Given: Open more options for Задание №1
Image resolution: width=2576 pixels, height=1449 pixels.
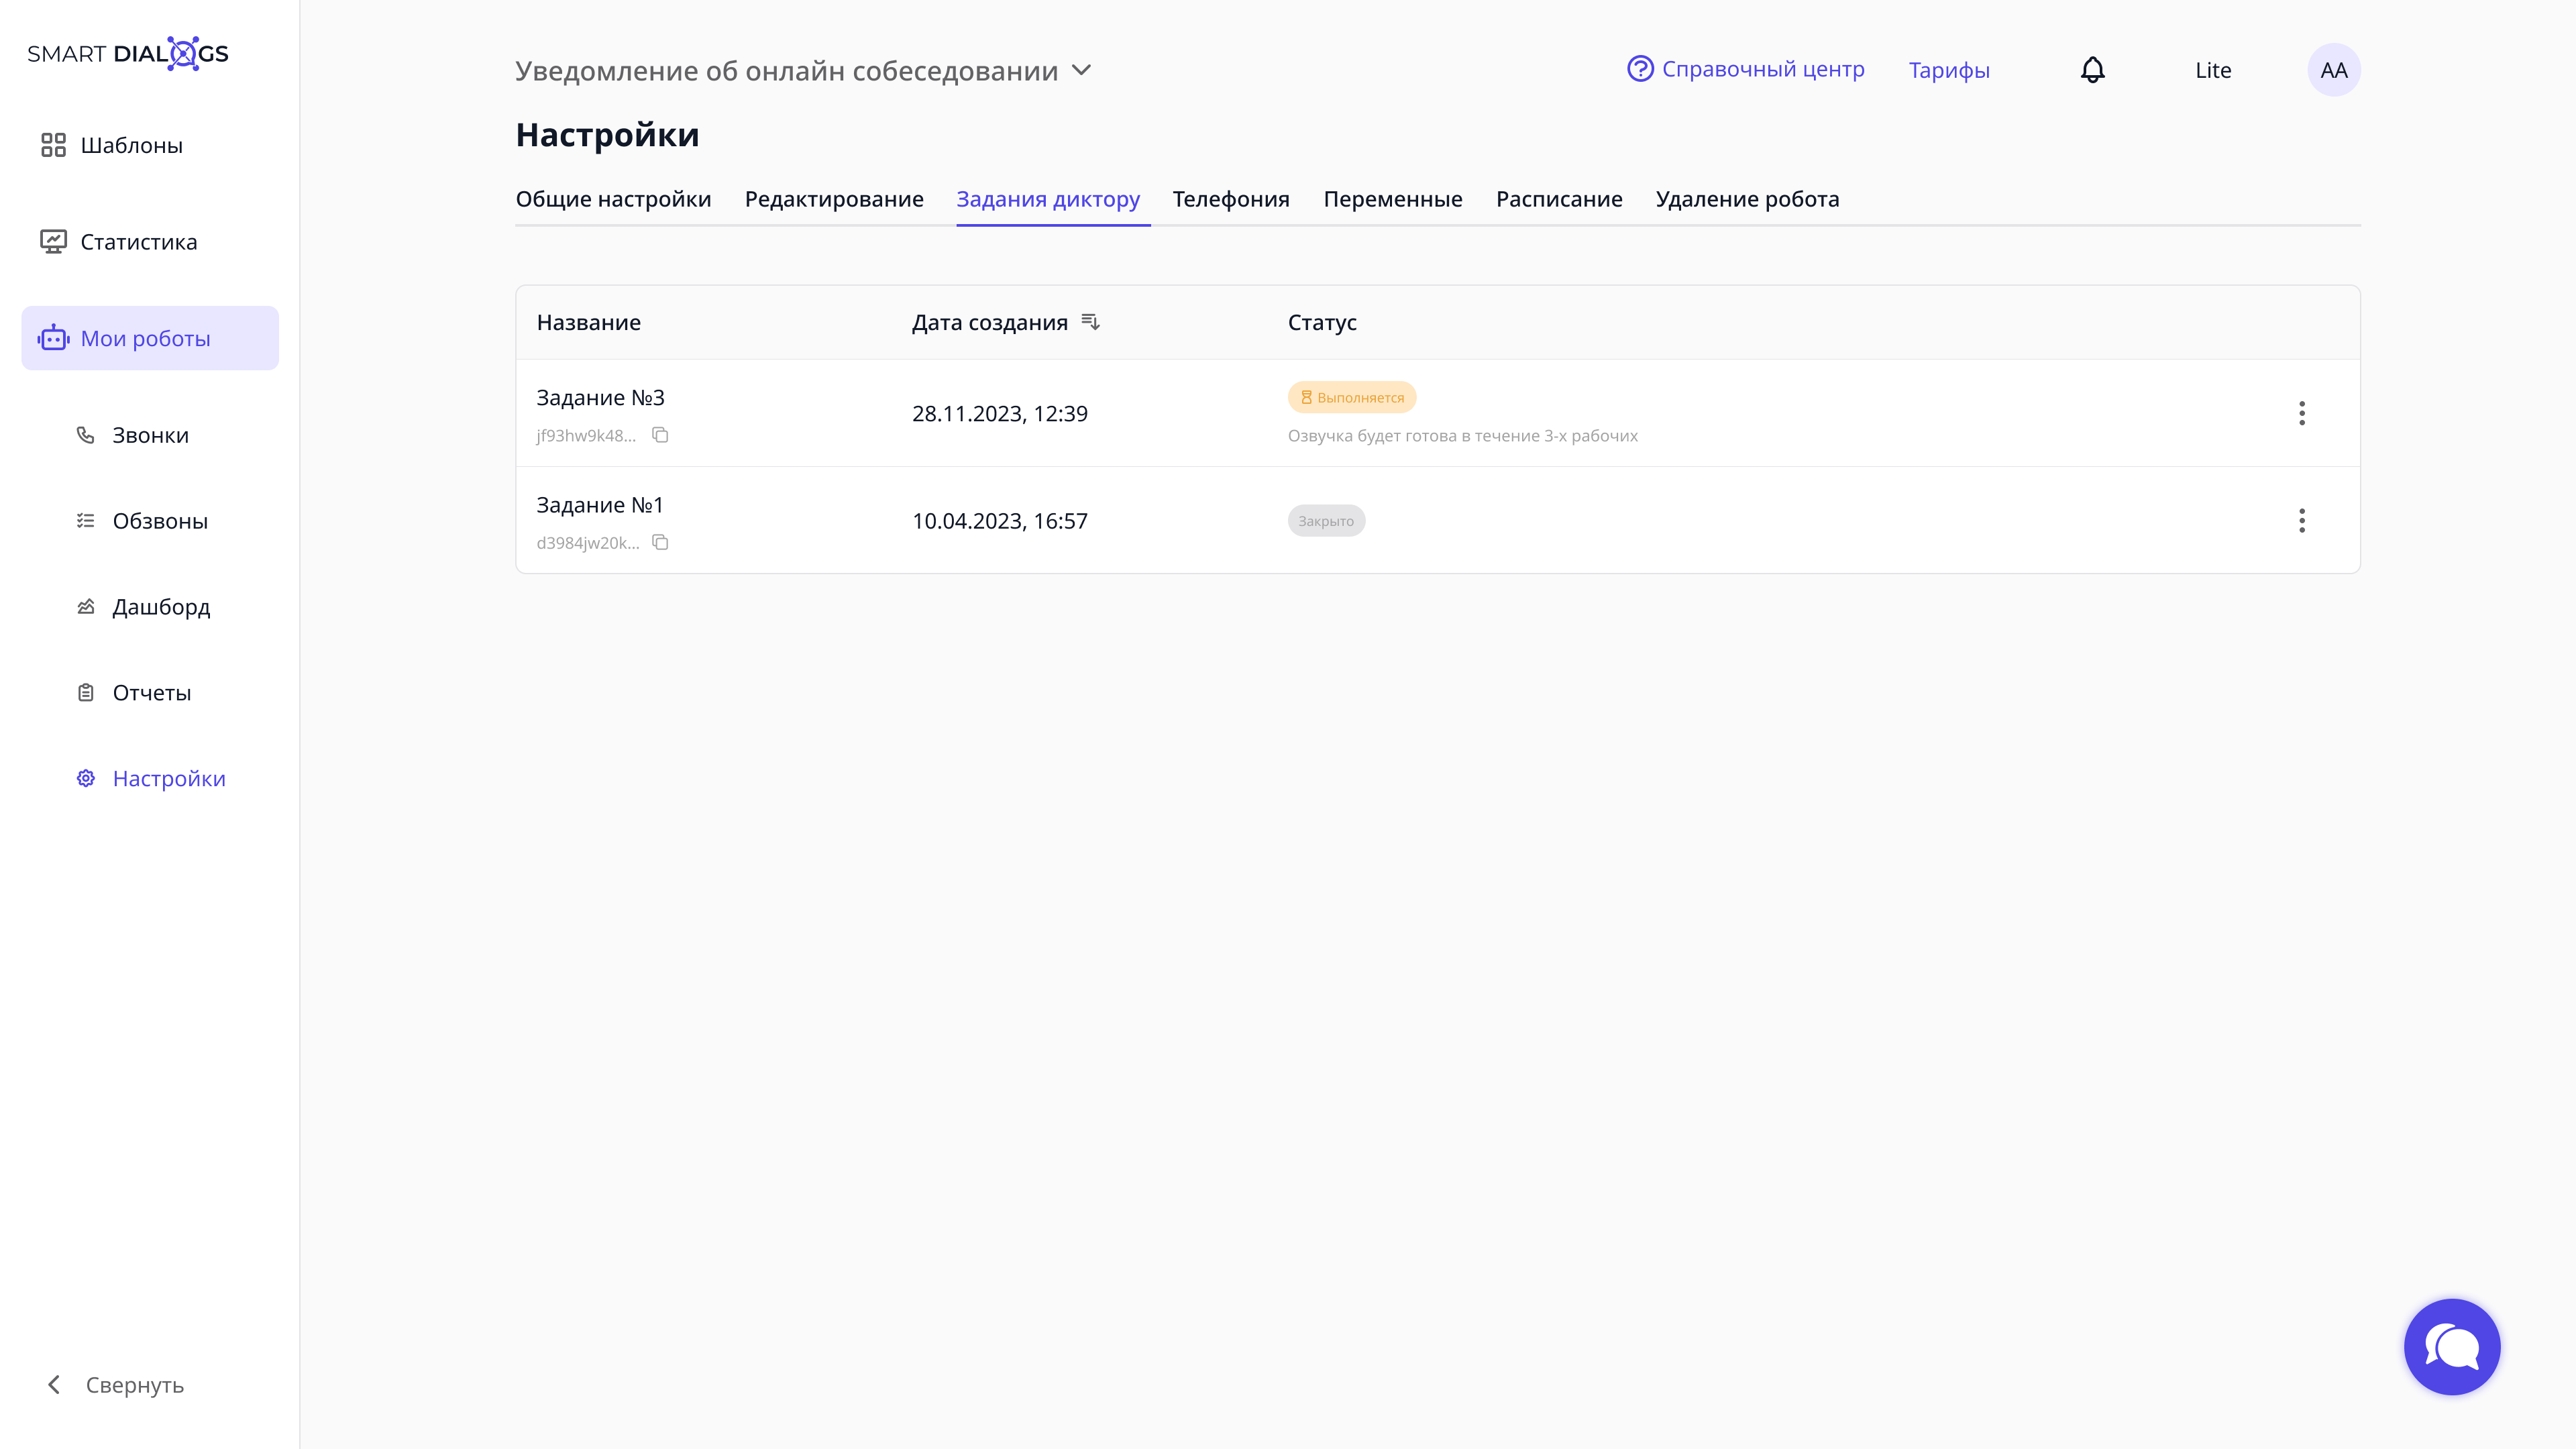Looking at the screenshot, I should tap(2301, 520).
